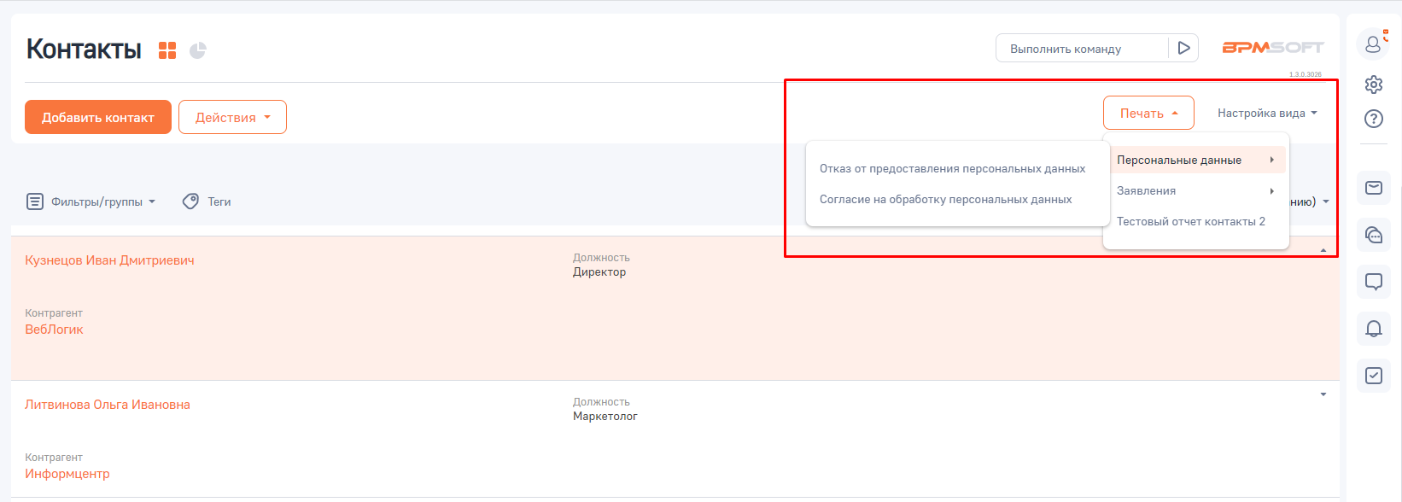1402x502 pixels.
Task: Open system settings gear icon
Action: pos(1373,85)
